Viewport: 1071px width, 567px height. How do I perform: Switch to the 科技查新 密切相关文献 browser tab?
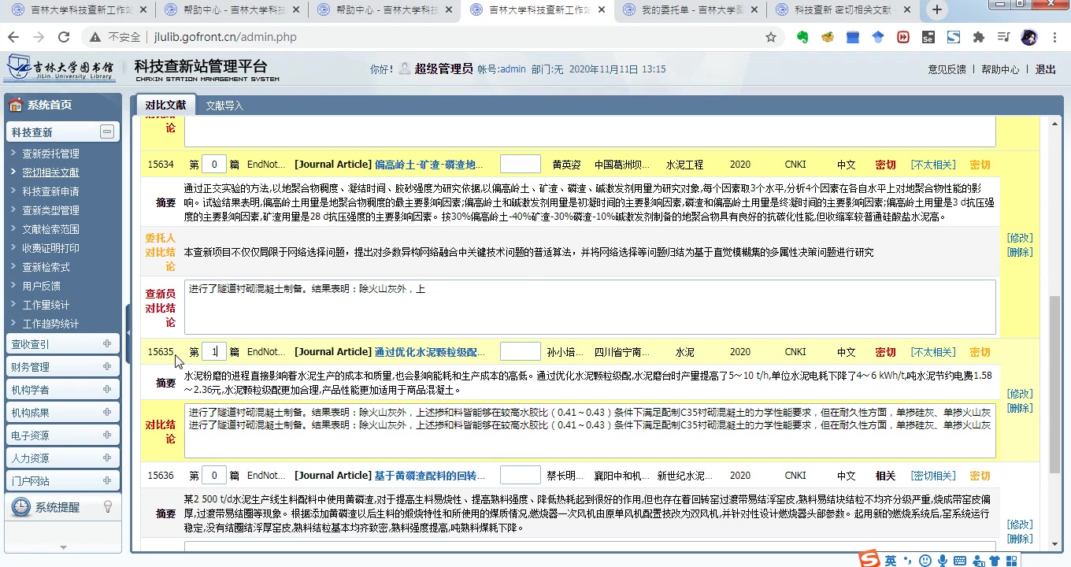tap(841, 10)
